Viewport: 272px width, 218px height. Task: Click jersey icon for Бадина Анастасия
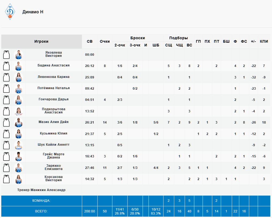click(x=6, y=66)
